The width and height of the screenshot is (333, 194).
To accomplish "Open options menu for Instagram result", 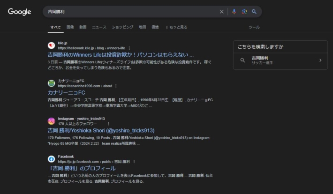I will 108,124.
